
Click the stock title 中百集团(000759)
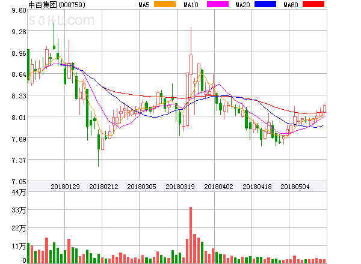[57, 5]
